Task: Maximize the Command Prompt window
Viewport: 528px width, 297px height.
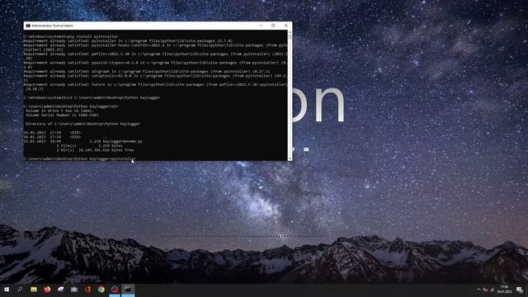Action: tap(273, 26)
